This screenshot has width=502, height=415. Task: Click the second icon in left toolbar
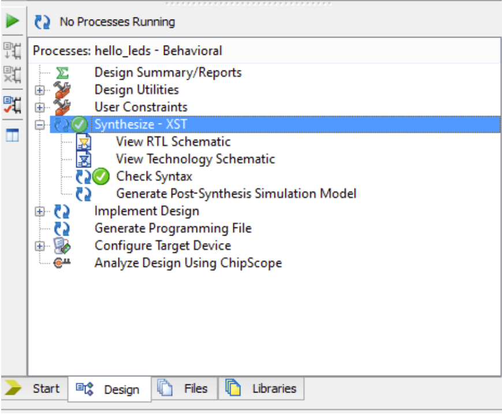[x=12, y=50]
